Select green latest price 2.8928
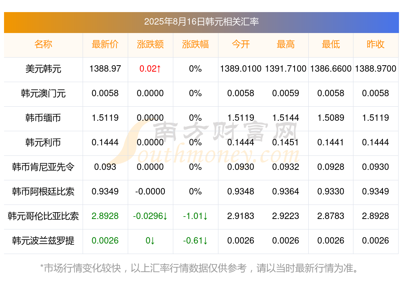Image resolution: width=403 pixels, height=281 pixels. pyautogui.click(x=105, y=216)
